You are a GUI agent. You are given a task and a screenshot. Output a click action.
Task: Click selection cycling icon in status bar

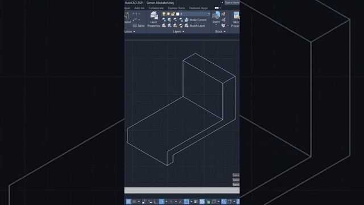[x=208, y=202]
